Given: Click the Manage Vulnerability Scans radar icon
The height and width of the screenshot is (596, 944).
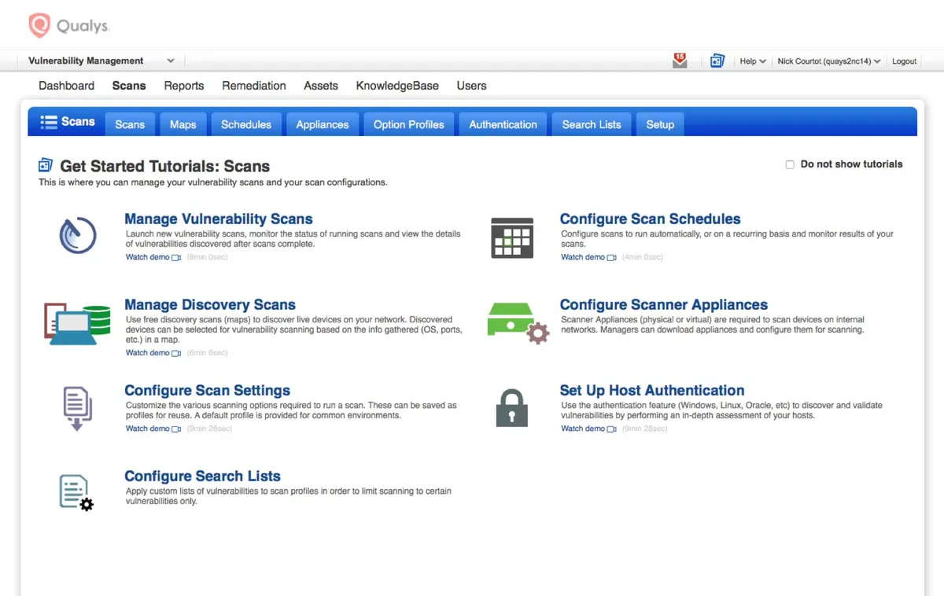Looking at the screenshot, I should pos(78,234).
